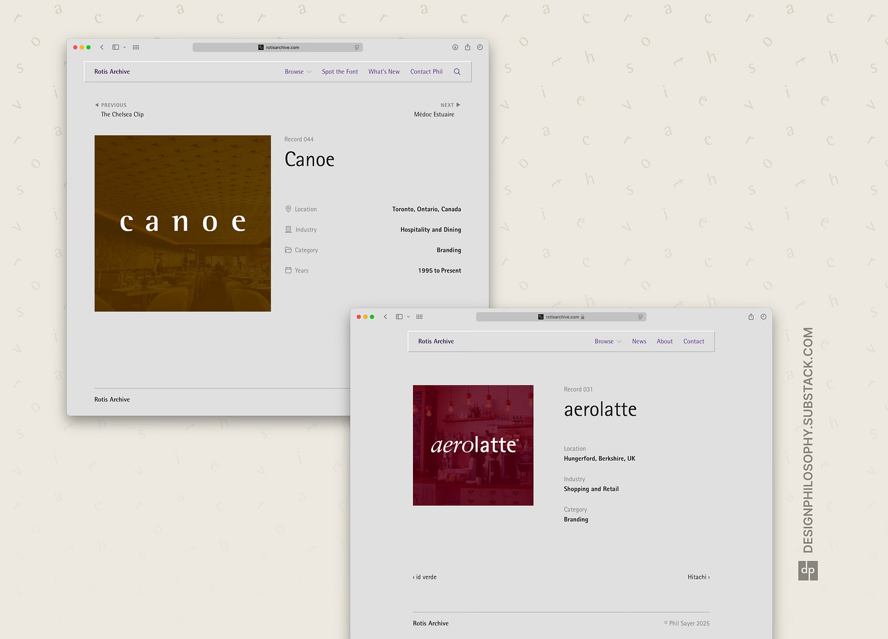
Task: Go to next record Médoc Estuaire
Action: [434, 114]
